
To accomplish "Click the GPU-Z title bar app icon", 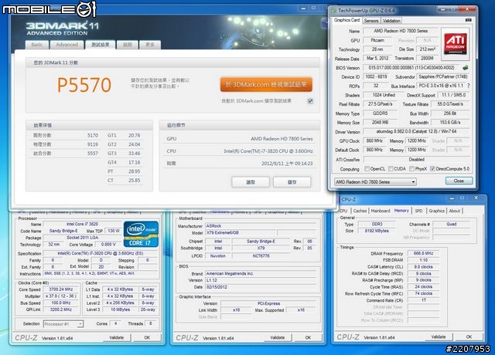I will pyautogui.click(x=333, y=10).
